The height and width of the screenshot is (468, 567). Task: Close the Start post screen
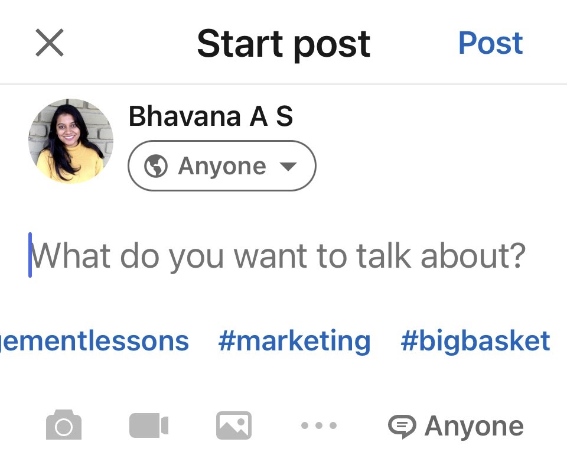pyautogui.click(x=50, y=43)
